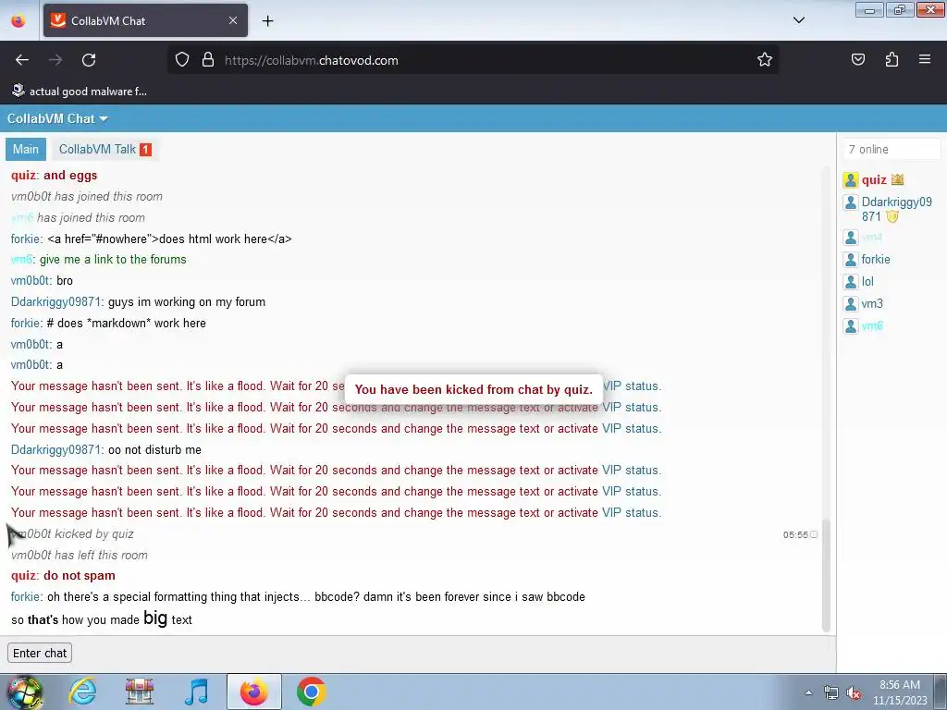The image size is (947, 710).
Task: Click the Enter chat button
Action: coord(40,654)
